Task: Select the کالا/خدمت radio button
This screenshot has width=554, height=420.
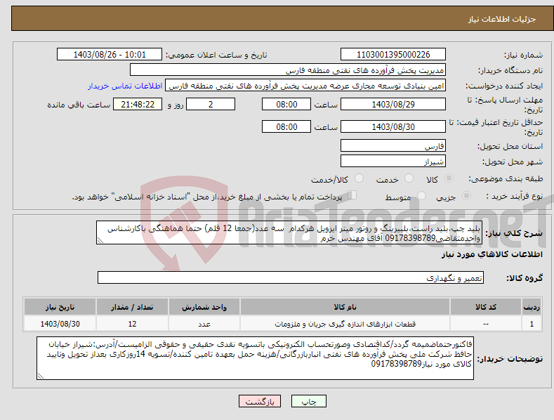Action: tap(359, 178)
